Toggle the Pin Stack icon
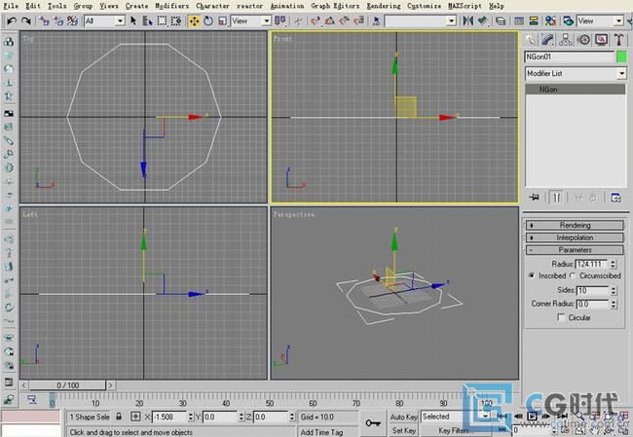633x437 pixels. coord(535,198)
